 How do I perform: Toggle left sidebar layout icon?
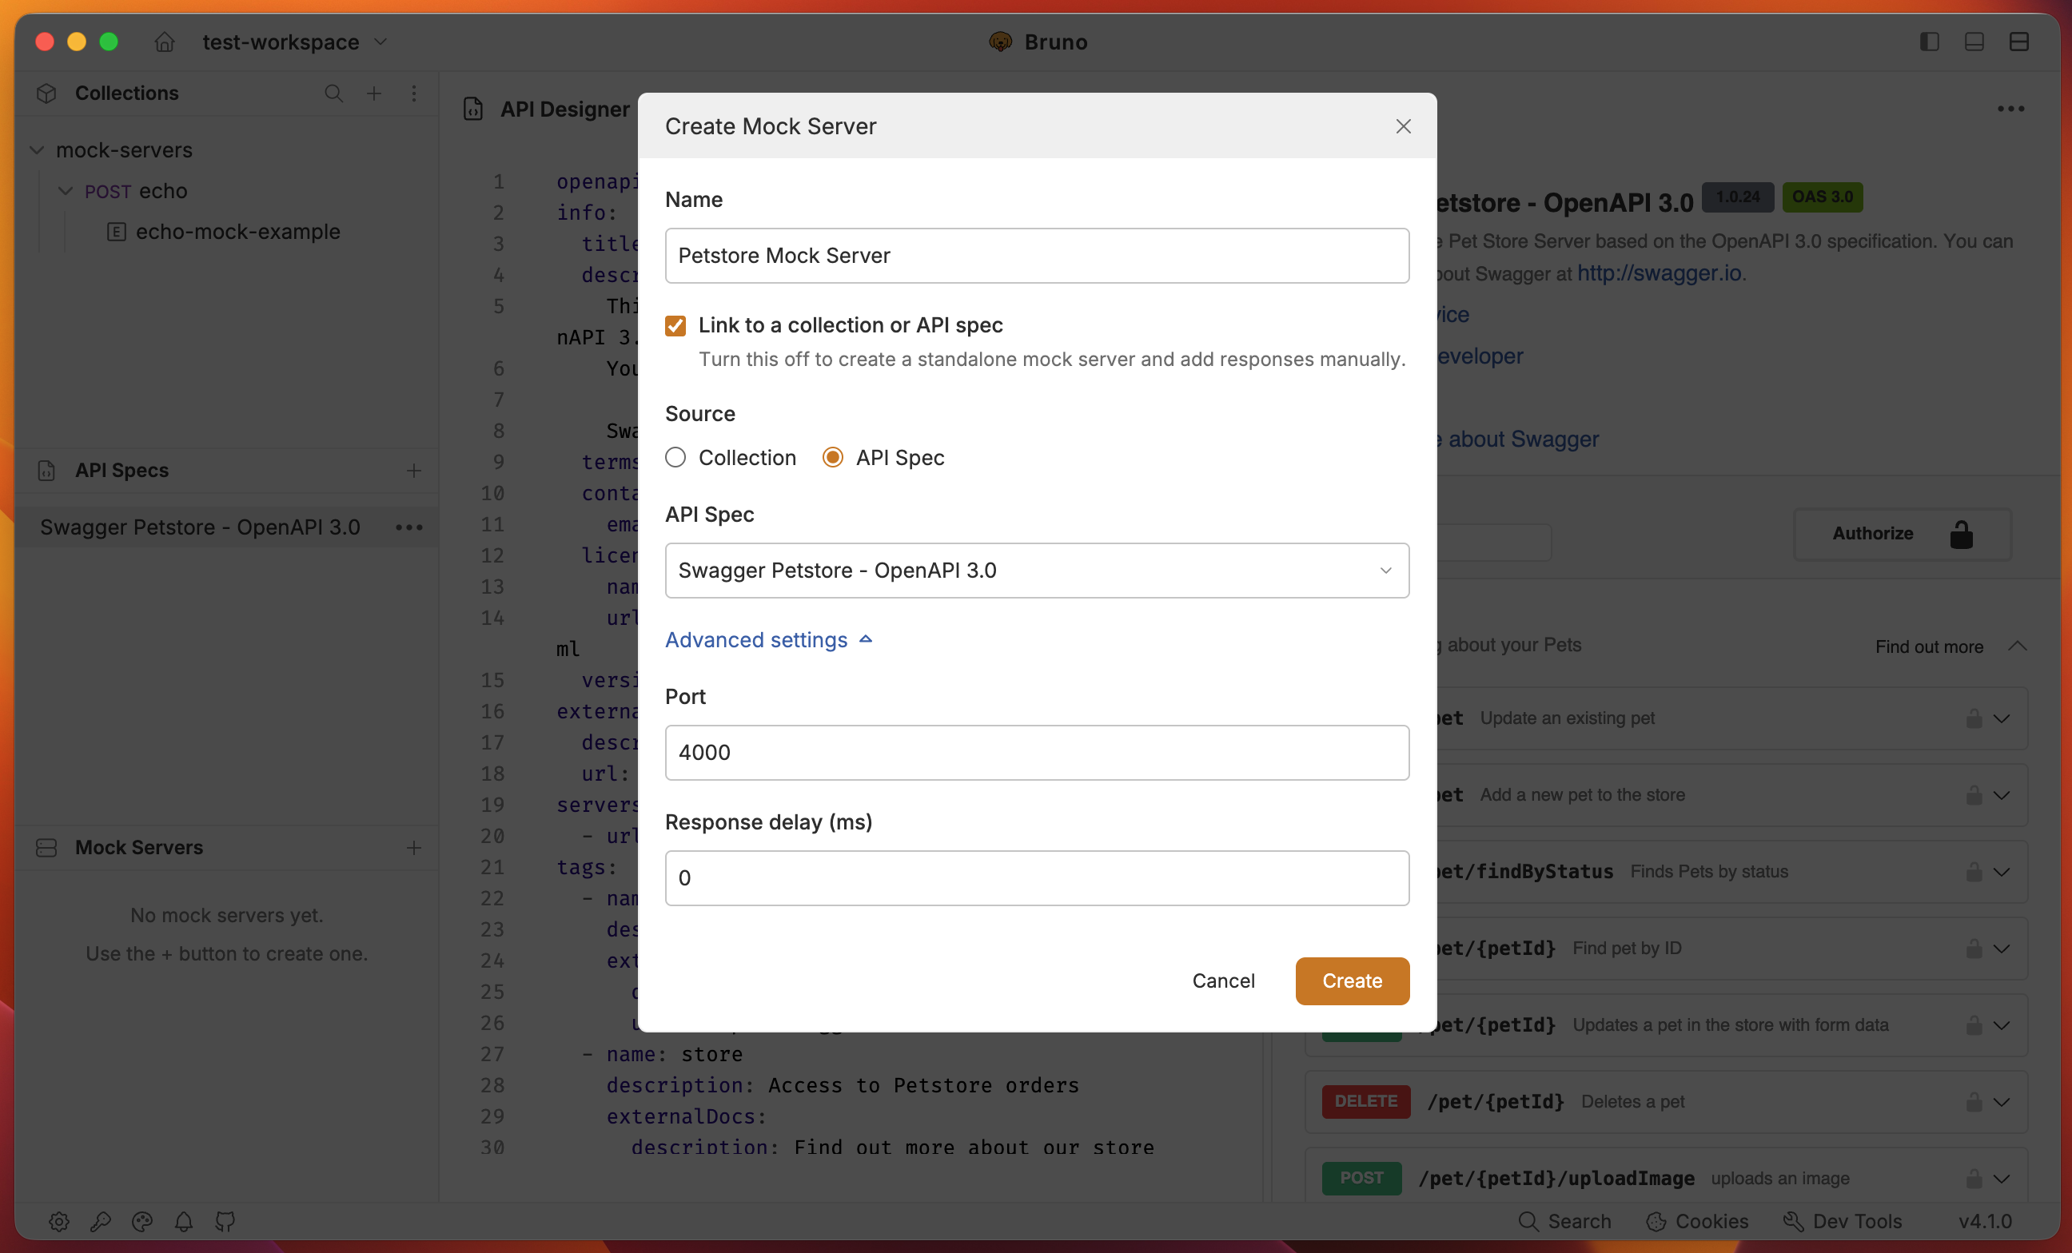coord(1929,42)
